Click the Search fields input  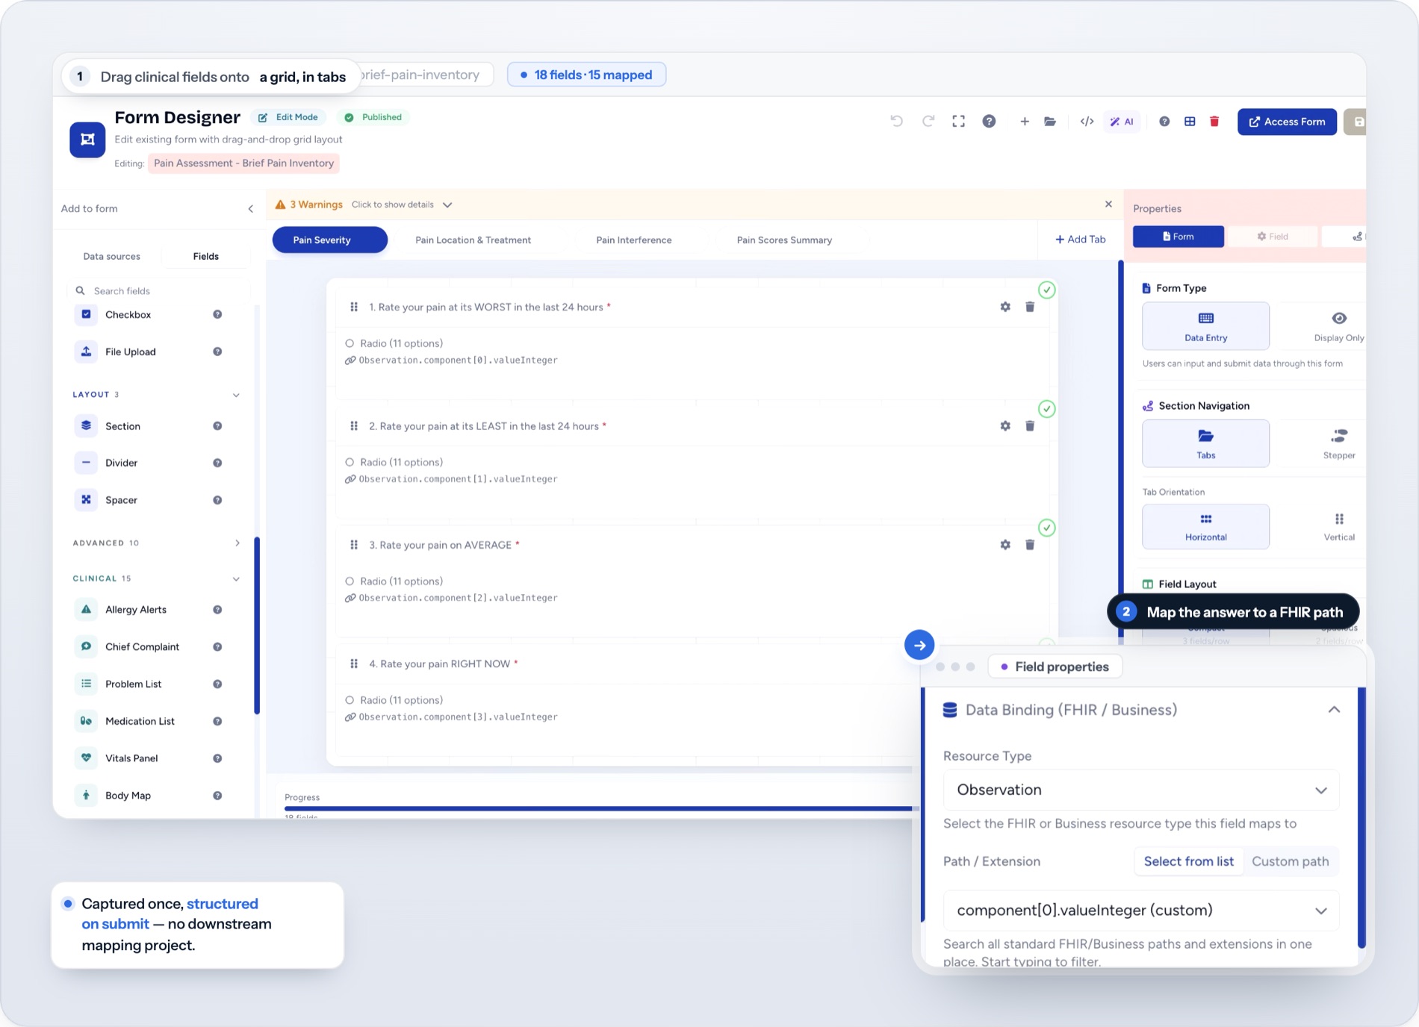(x=158, y=291)
